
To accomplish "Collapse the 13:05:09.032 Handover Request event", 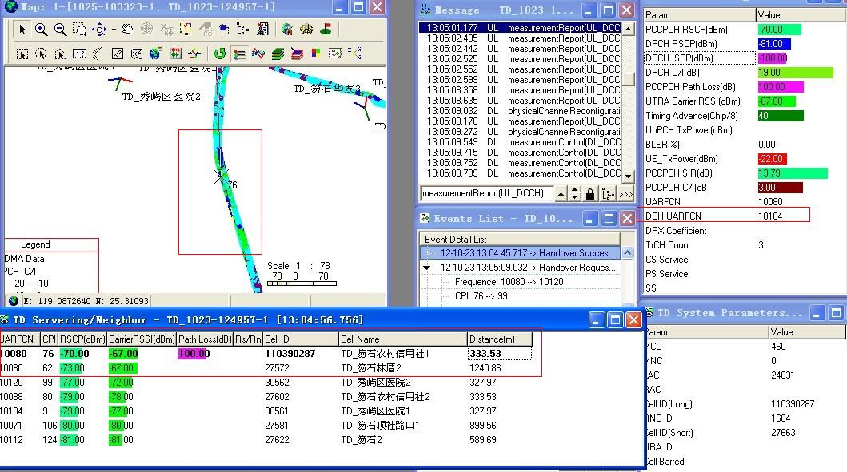I will coord(427,268).
